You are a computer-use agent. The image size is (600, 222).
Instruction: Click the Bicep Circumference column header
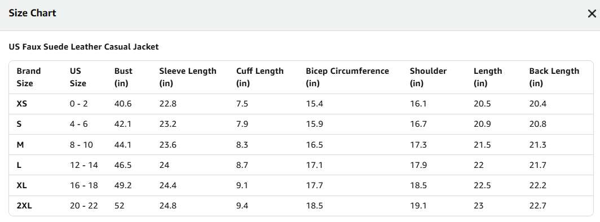[347, 77]
